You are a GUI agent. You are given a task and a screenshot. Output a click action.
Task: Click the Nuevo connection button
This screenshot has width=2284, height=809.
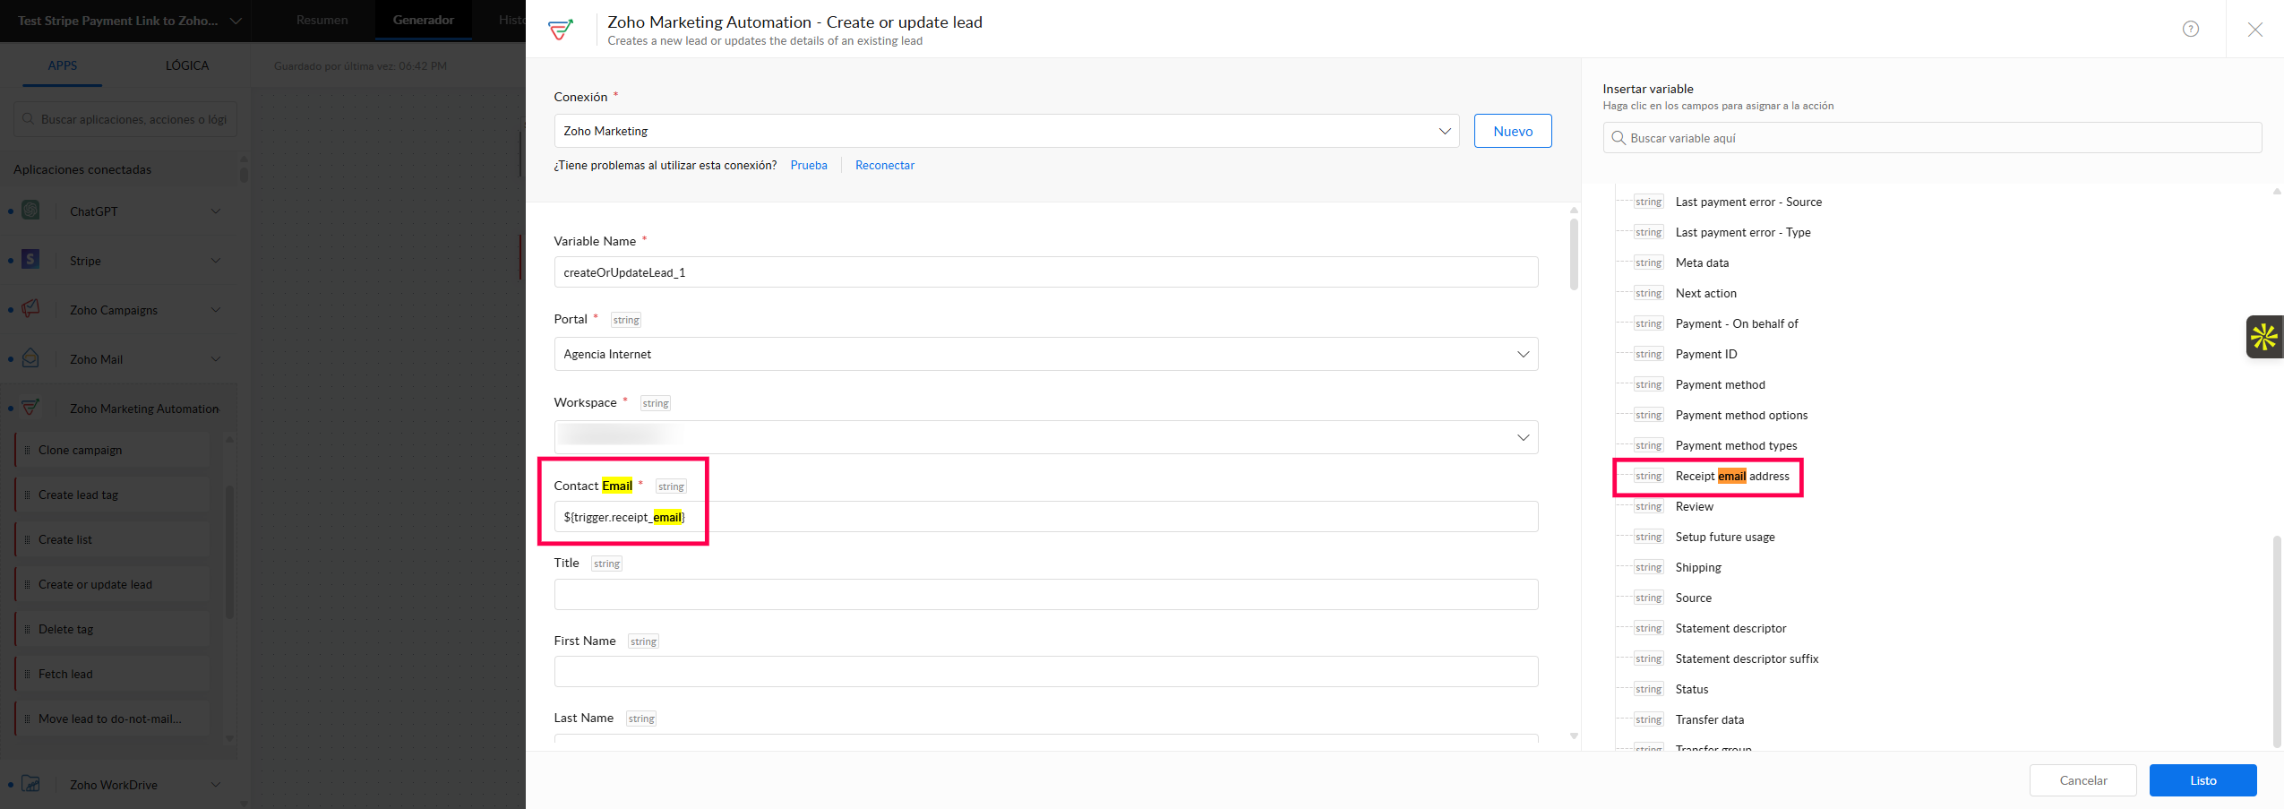(x=1512, y=131)
